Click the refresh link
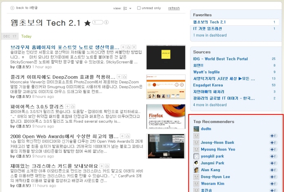The width and height of the screenshot is (284, 192). click(x=174, y=8)
